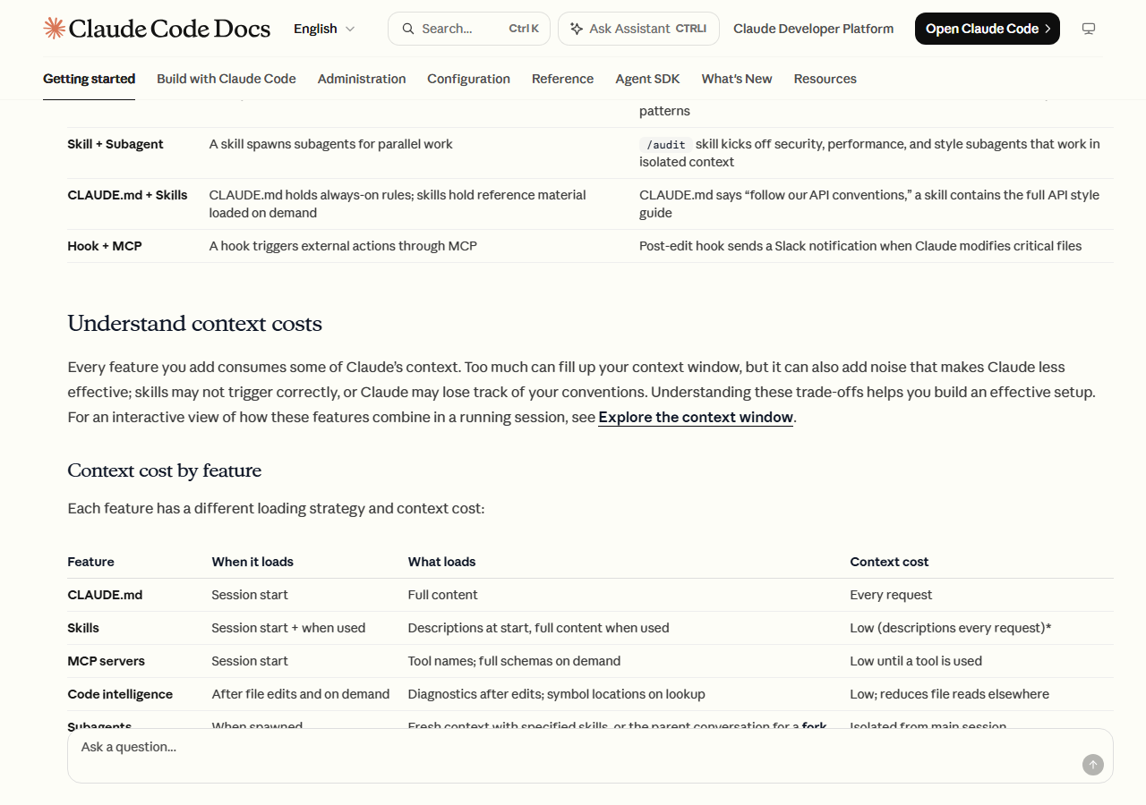
Task: Follow the Claude Developer Platform link
Action: click(x=814, y=29)
